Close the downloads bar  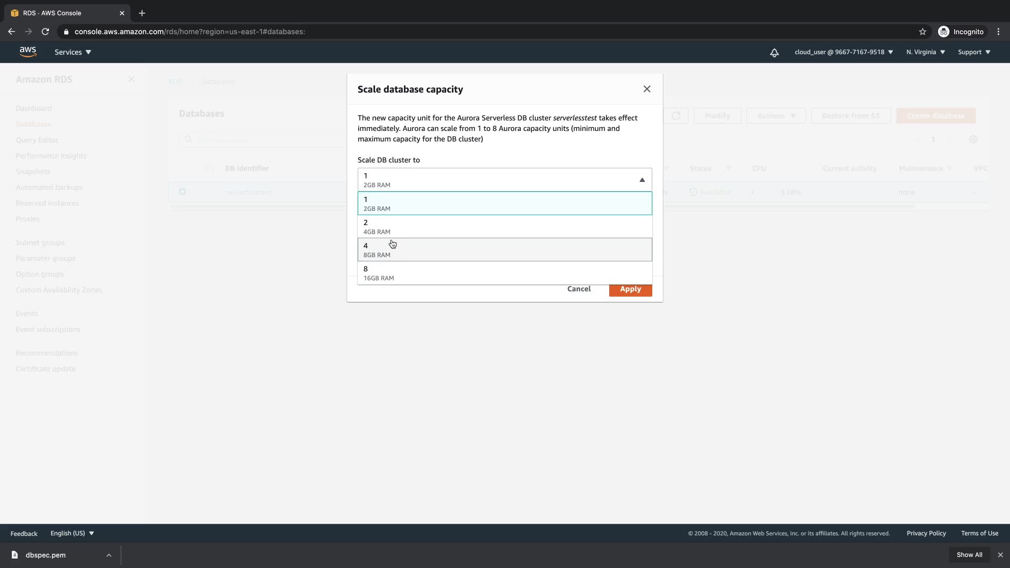coord(1000,555)
